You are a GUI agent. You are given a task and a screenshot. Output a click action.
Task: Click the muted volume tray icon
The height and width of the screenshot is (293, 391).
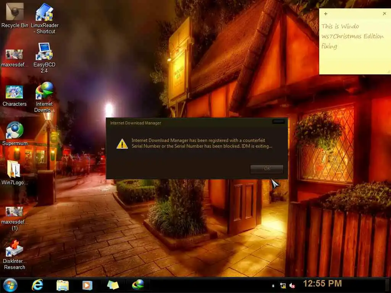(292, 286)
